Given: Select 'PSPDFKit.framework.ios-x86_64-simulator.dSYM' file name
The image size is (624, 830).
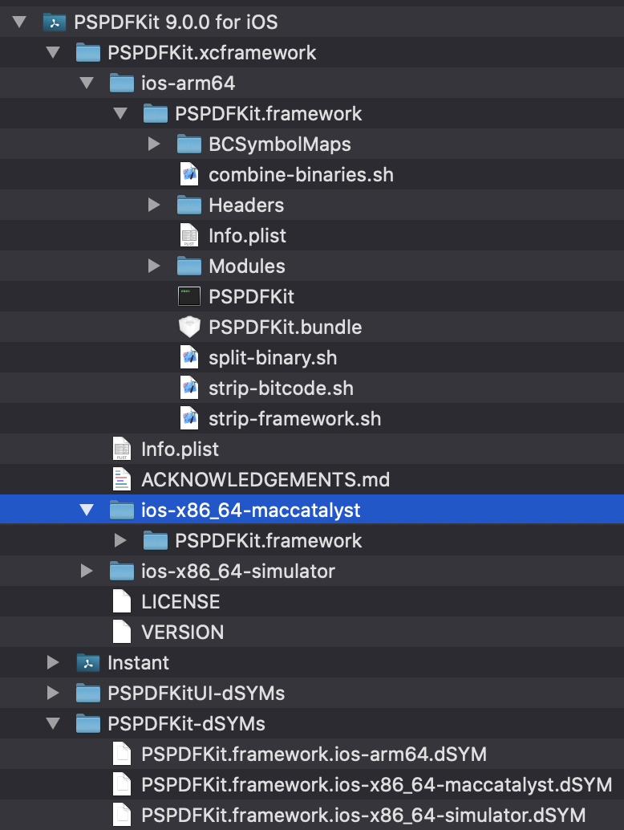Looking at the screenshot, I should click(363, 816).
